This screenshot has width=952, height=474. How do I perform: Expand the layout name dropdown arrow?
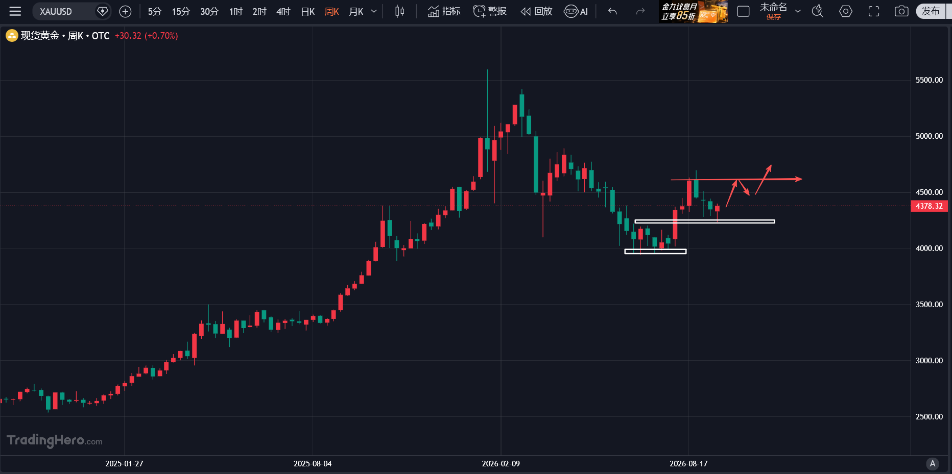point(798,11)
